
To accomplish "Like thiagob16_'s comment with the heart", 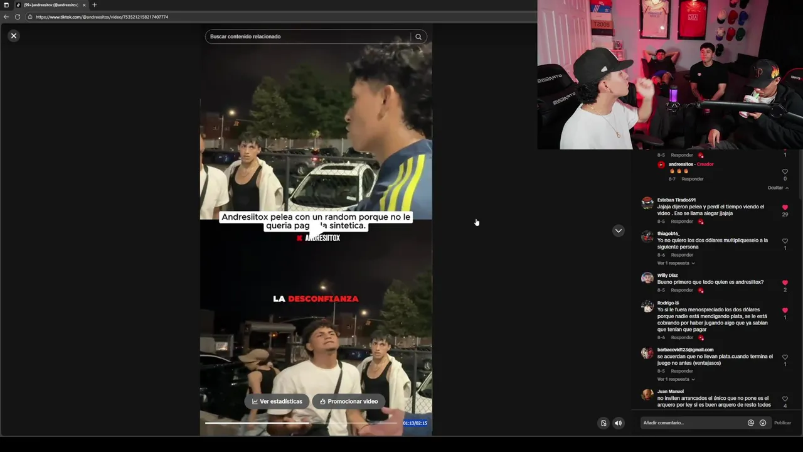I will click(x=785, y=241).
